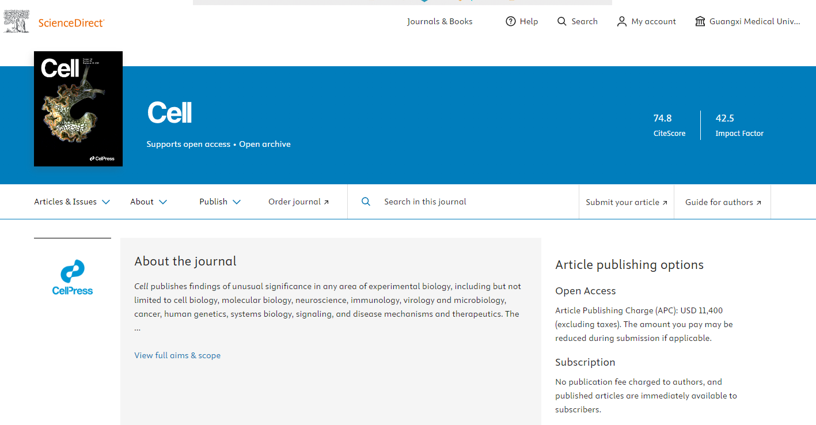Click the Search magnifier icon in header
Screen dimensions: 816x425
(x=562, y=21)
